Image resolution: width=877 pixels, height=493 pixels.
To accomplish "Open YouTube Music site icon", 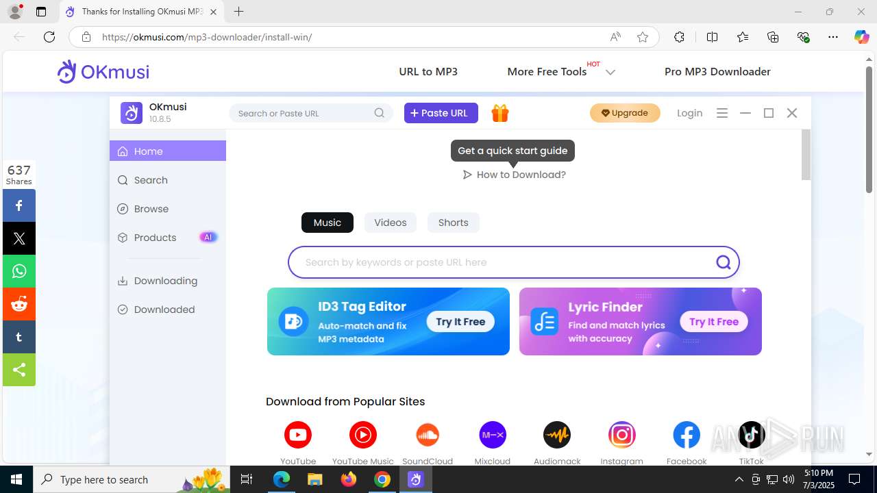I will (363, 435).
